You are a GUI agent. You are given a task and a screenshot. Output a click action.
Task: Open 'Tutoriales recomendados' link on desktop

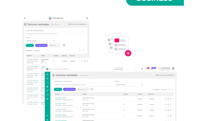(165, 75)
